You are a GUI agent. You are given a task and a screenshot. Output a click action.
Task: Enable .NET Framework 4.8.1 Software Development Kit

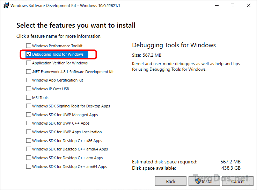(x=29, y=72)
